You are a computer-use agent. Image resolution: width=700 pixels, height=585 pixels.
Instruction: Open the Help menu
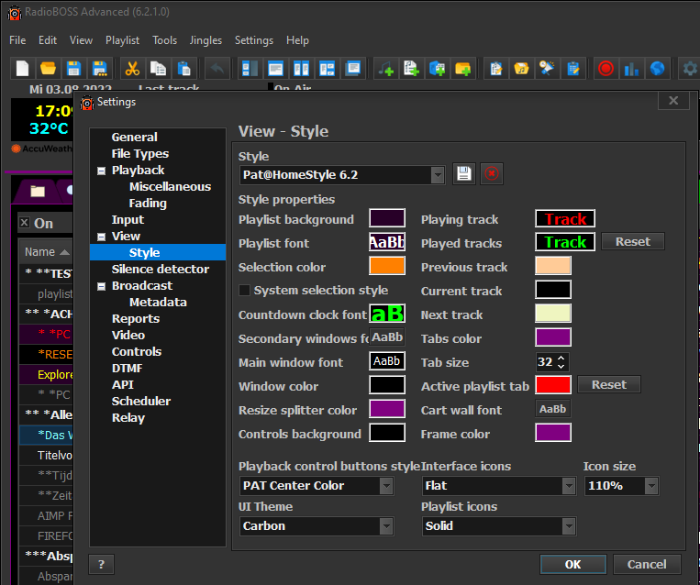pyautogui.click(x=297, y=40)
